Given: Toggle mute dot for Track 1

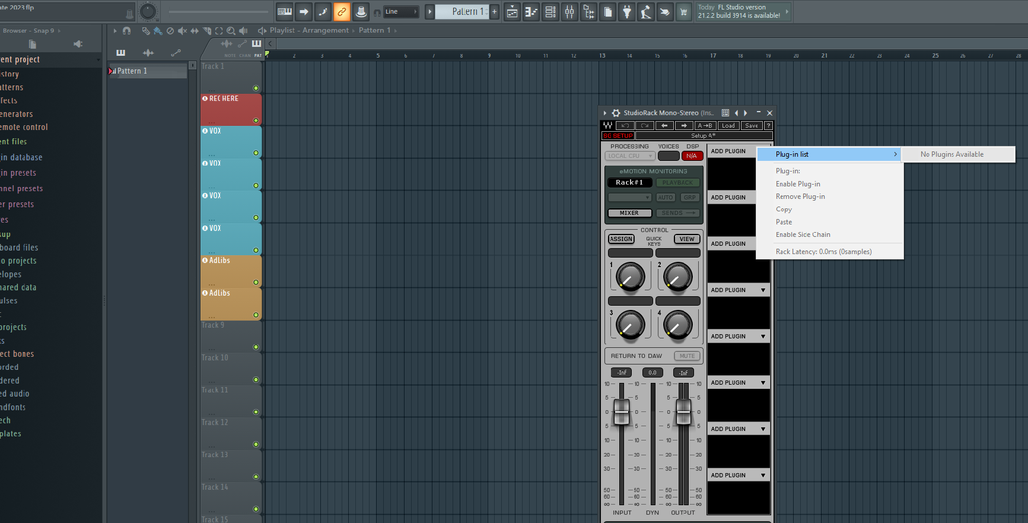Looking at the screenshot, I should pos(256,88).
